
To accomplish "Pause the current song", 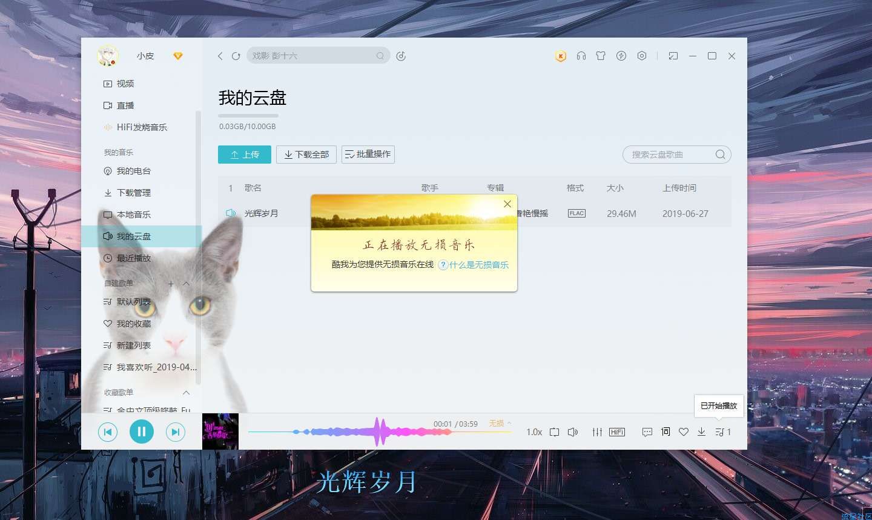I will coord(142,432).
